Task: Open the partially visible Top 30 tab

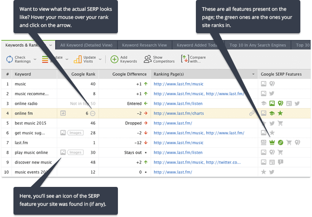Action: tap(301, 45)
